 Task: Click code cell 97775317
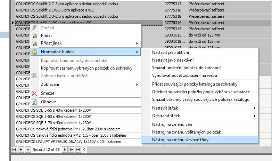pyautogui.click(x=175, y=4)
